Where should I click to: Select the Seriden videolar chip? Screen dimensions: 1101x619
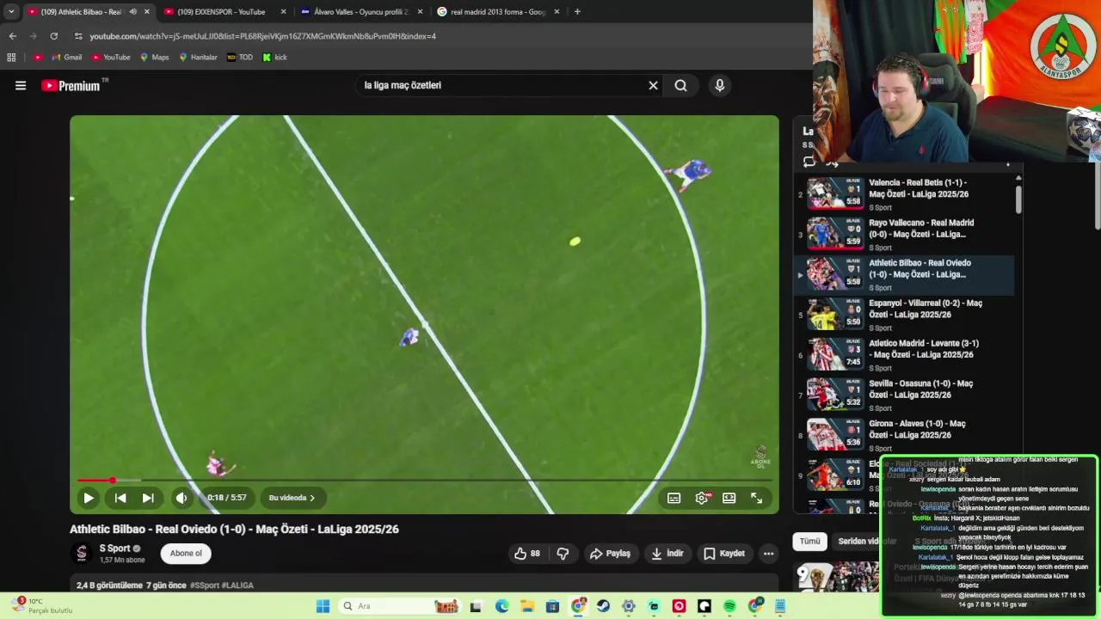coord(867,541)
